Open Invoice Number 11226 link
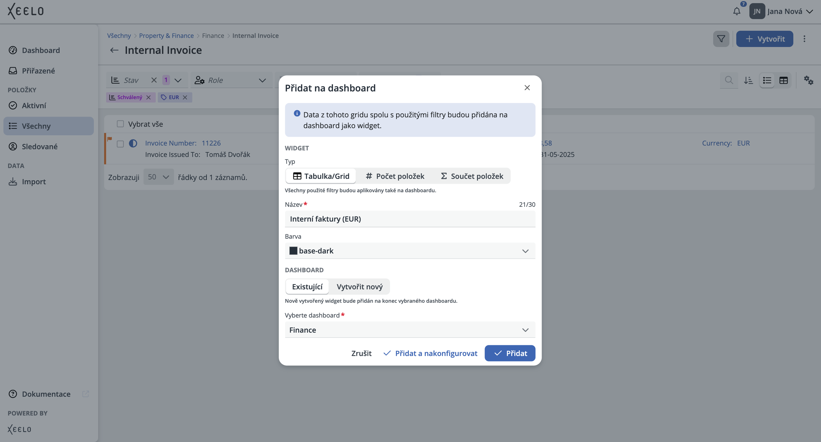The width and height of the screenshot is (821, 442). [x=183, y=143]
